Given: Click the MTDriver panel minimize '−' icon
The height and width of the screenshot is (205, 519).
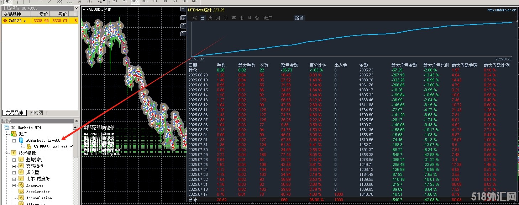Looking at the screenshot, I should pyautogui.click(x=183, y=10).
